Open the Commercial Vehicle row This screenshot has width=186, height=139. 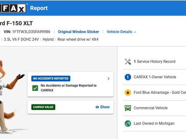154,108
